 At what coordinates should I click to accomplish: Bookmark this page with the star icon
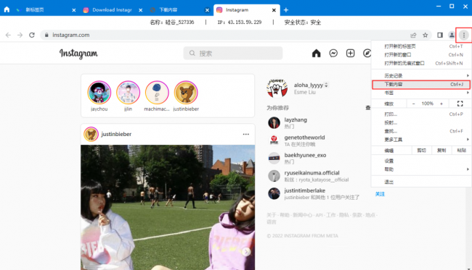click(425, 35)
